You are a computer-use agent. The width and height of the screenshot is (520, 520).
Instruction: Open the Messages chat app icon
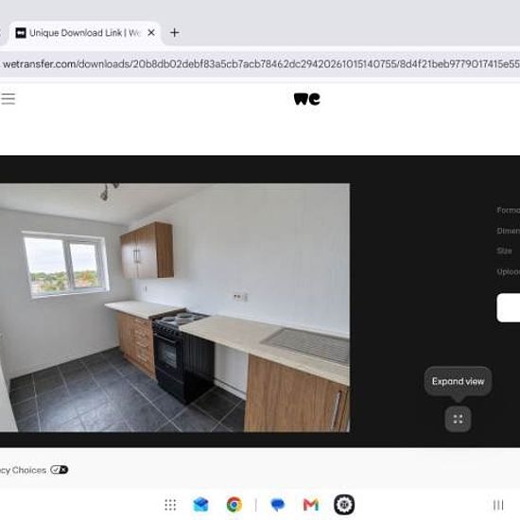pyautogui.click(x=278, y=505)
